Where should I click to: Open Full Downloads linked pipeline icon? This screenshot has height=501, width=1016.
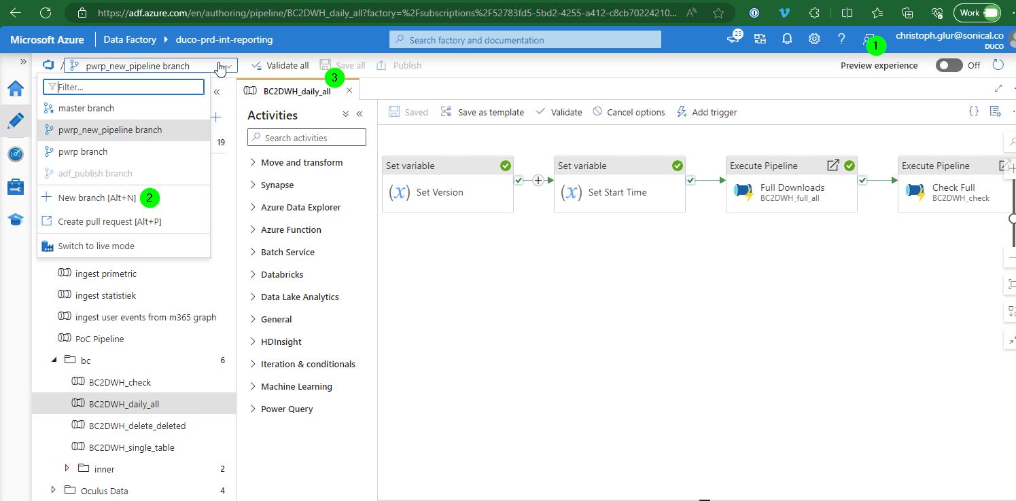[833, 166]
